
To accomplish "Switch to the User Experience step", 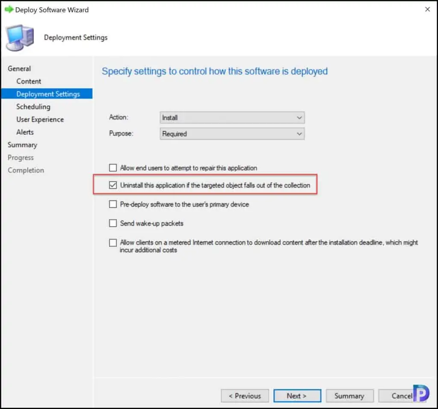I will (40, 119).
